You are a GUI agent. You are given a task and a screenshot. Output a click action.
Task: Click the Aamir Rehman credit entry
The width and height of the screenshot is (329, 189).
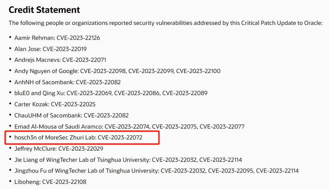tap(57, 38)
